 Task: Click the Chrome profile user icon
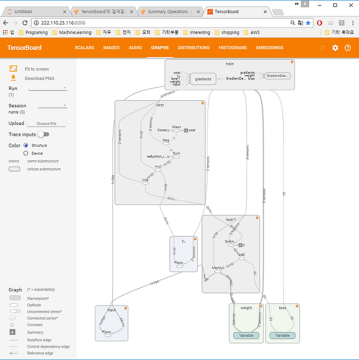click(x=305, y=4)
